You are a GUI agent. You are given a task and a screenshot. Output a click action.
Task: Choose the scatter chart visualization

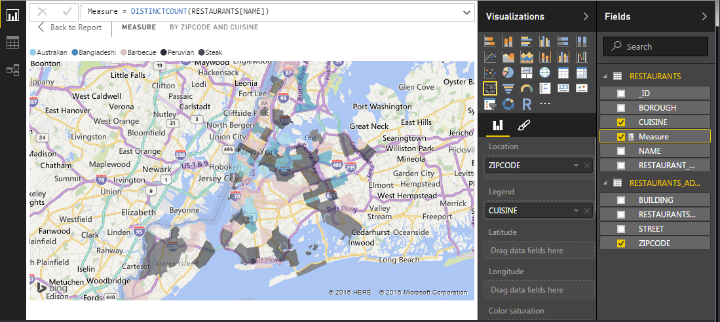[489, 72]
